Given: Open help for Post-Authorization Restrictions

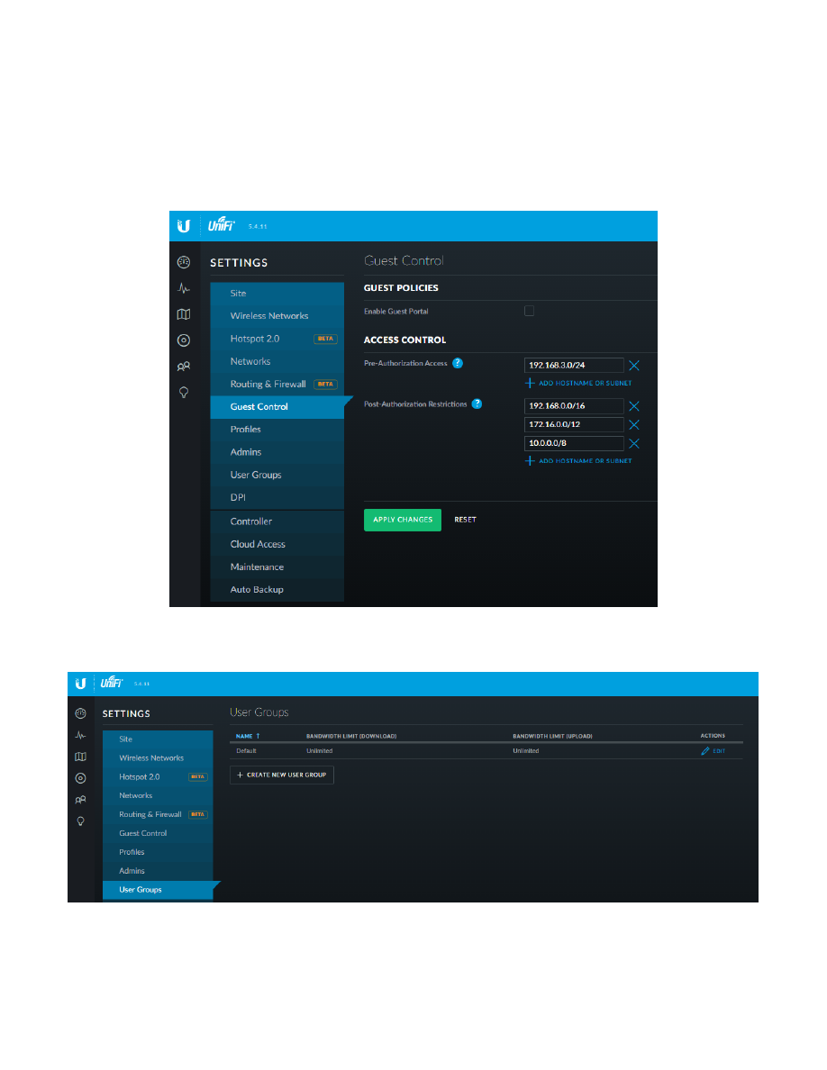Looking at the screenshot, I should pos(477,404).
